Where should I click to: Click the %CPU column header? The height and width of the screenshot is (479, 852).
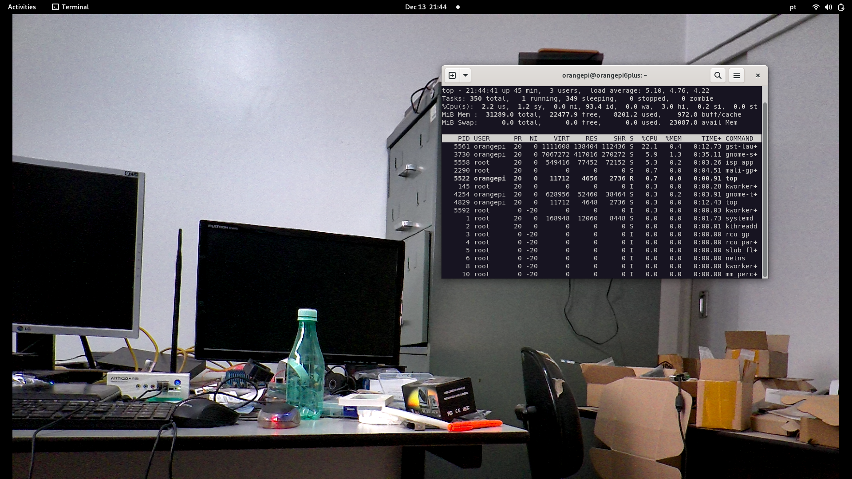click(649, 138)
